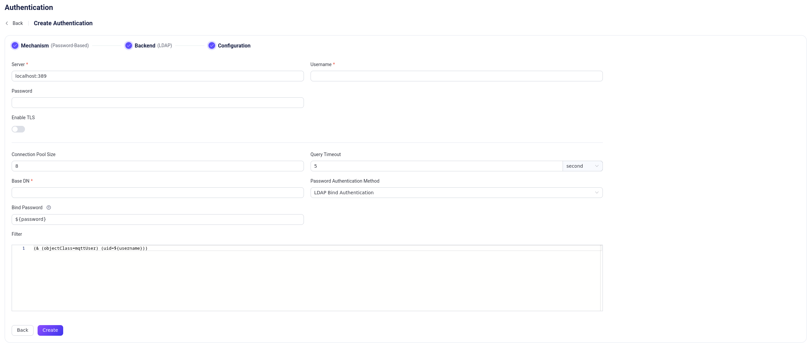Toggle the Enable TLS switch
The height and width of the screenshot is (351, 811).
coord(18,129)
